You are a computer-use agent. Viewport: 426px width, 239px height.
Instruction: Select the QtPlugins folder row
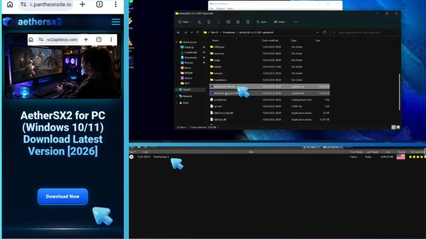click(270, 47)
